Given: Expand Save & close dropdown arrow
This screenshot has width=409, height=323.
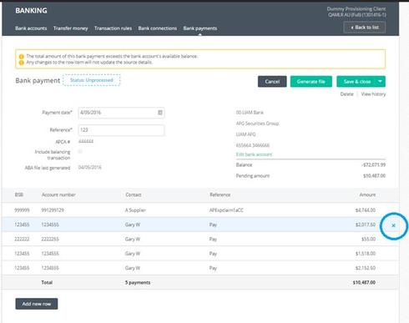Looking at the screenshot, I should (380, 81).
